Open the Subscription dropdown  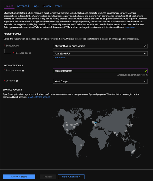(x=100, y=46)
